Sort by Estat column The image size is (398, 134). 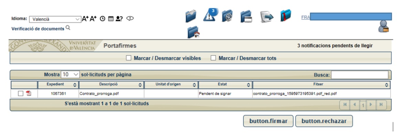click(226, 85)
